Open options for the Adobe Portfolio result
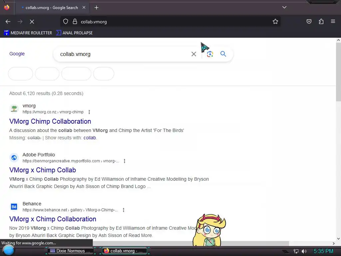Viewport: 341px width, 256px height. pyautogui.click(x=125, y=161)
